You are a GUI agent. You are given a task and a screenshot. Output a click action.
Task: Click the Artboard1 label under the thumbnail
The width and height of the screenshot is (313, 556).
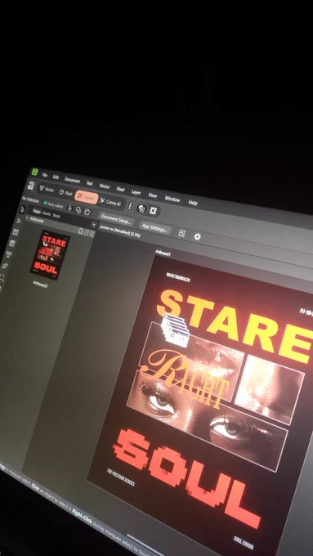coord(40,284)
